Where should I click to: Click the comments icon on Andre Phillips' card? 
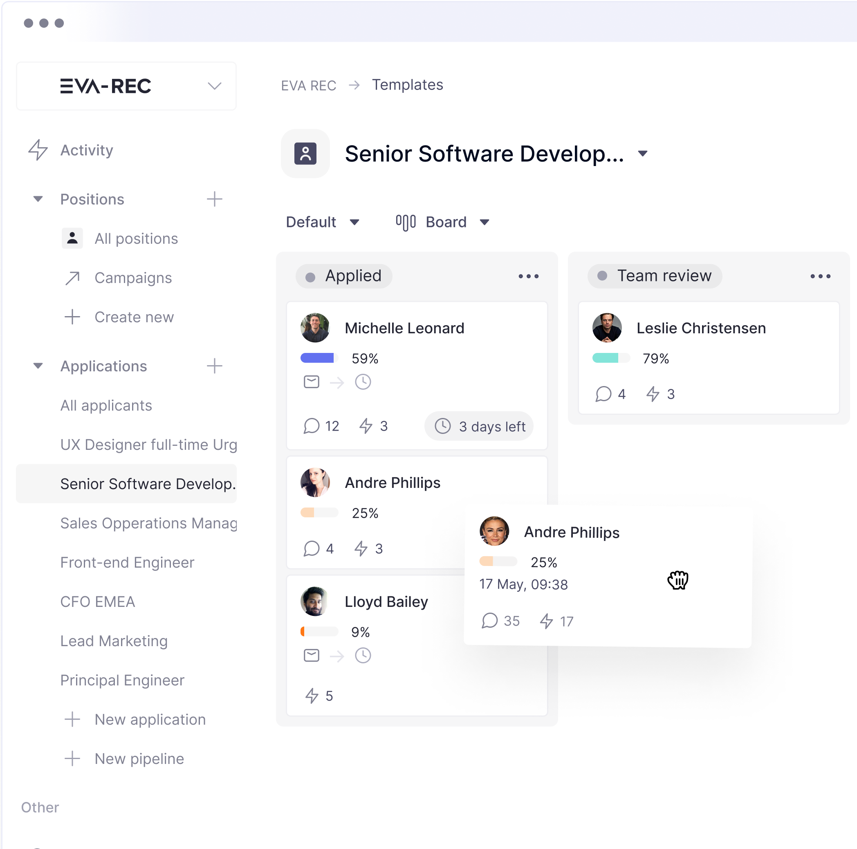click(x=313, y=548)
